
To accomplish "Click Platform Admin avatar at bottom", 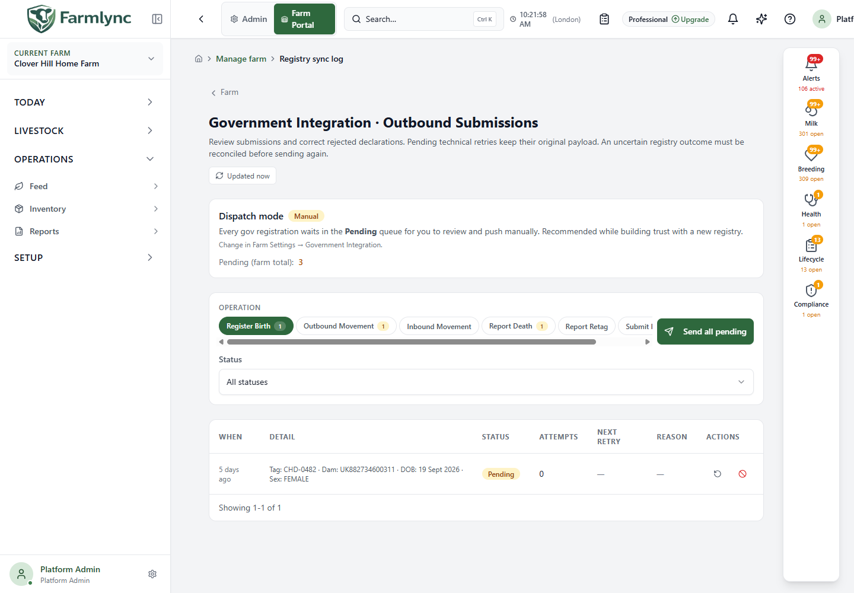I will tap(21, 574).
